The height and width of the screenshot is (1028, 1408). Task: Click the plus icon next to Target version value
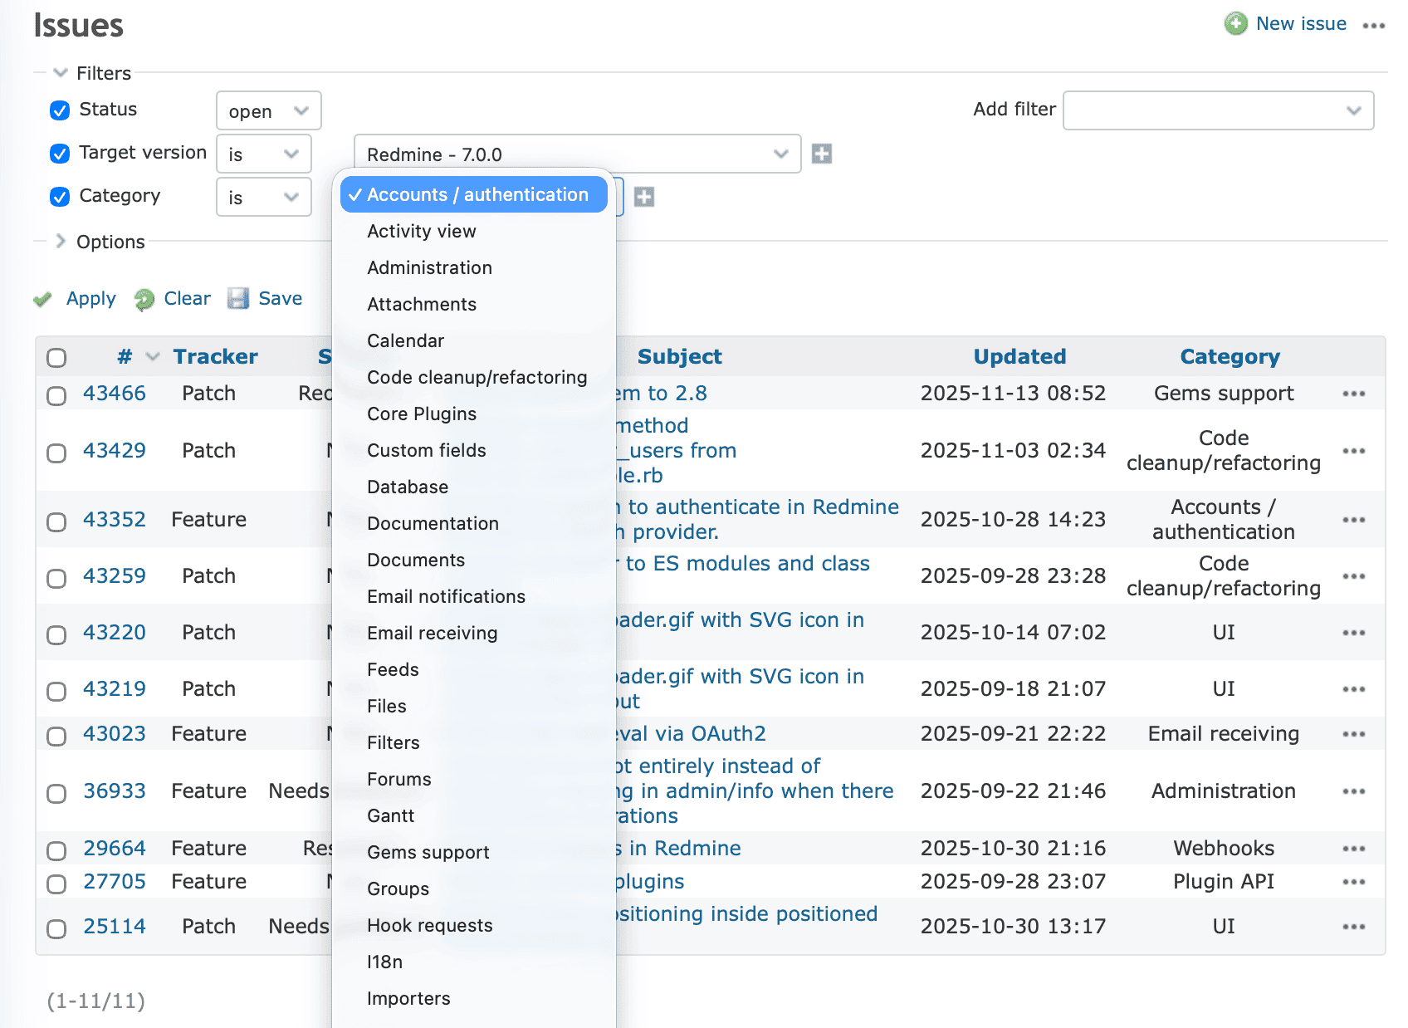[x=821, y=154]
